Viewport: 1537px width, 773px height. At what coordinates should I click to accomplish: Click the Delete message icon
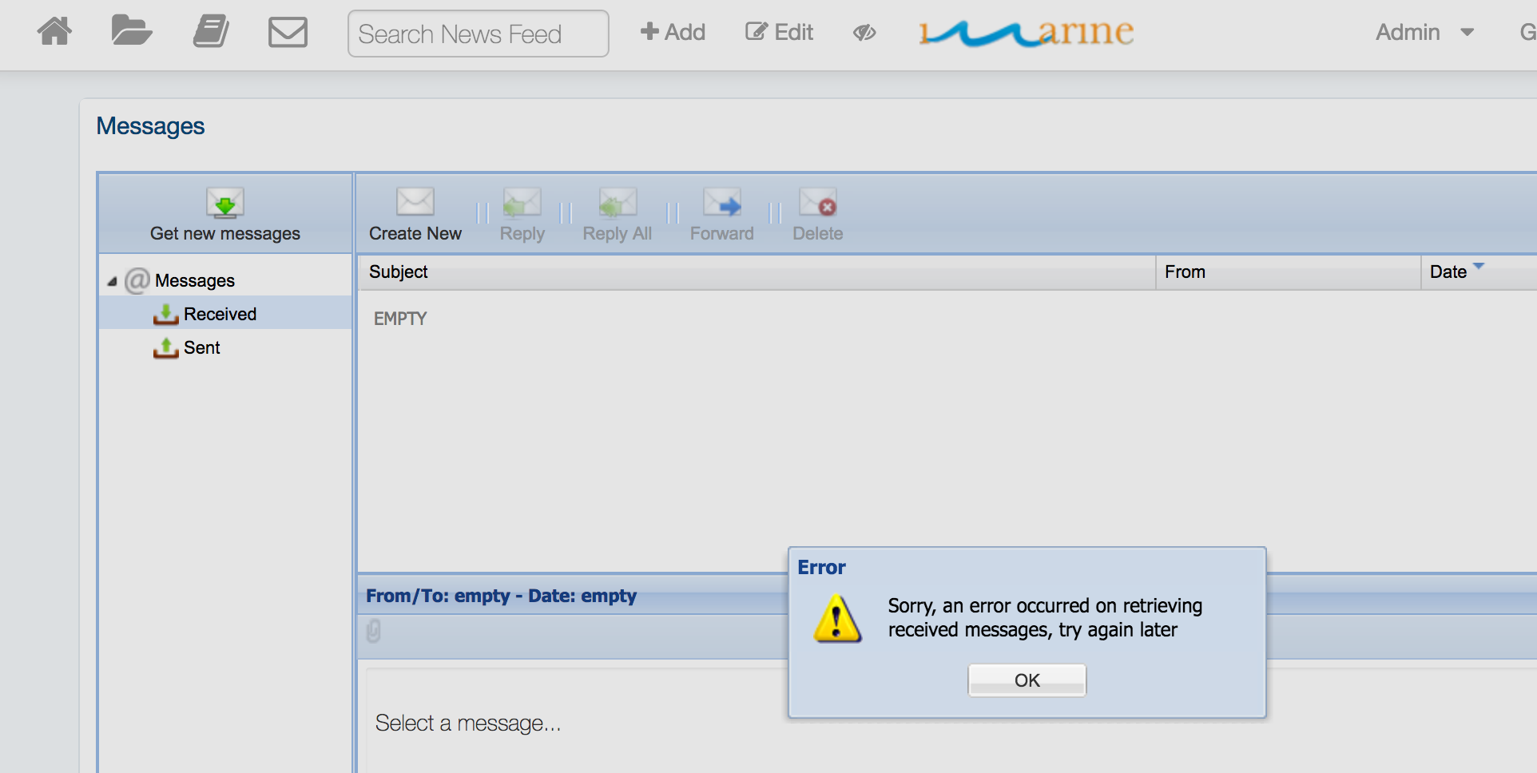(817, 204)
